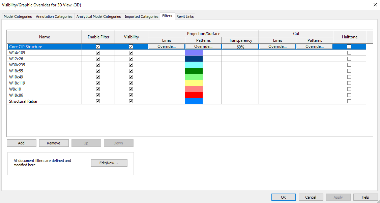380x203 pixels.
Task: Open the Cut Patterns Override for Core CIP Structure
Action: [x=314, y=46]
